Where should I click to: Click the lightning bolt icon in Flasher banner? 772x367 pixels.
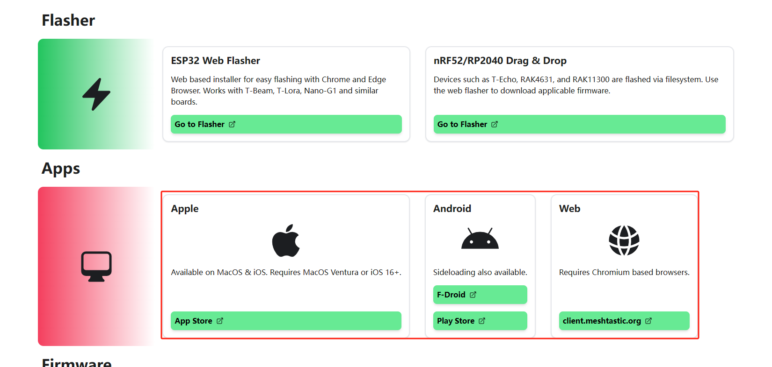point(96,94)
